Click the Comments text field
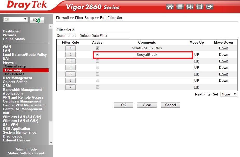 104,36
